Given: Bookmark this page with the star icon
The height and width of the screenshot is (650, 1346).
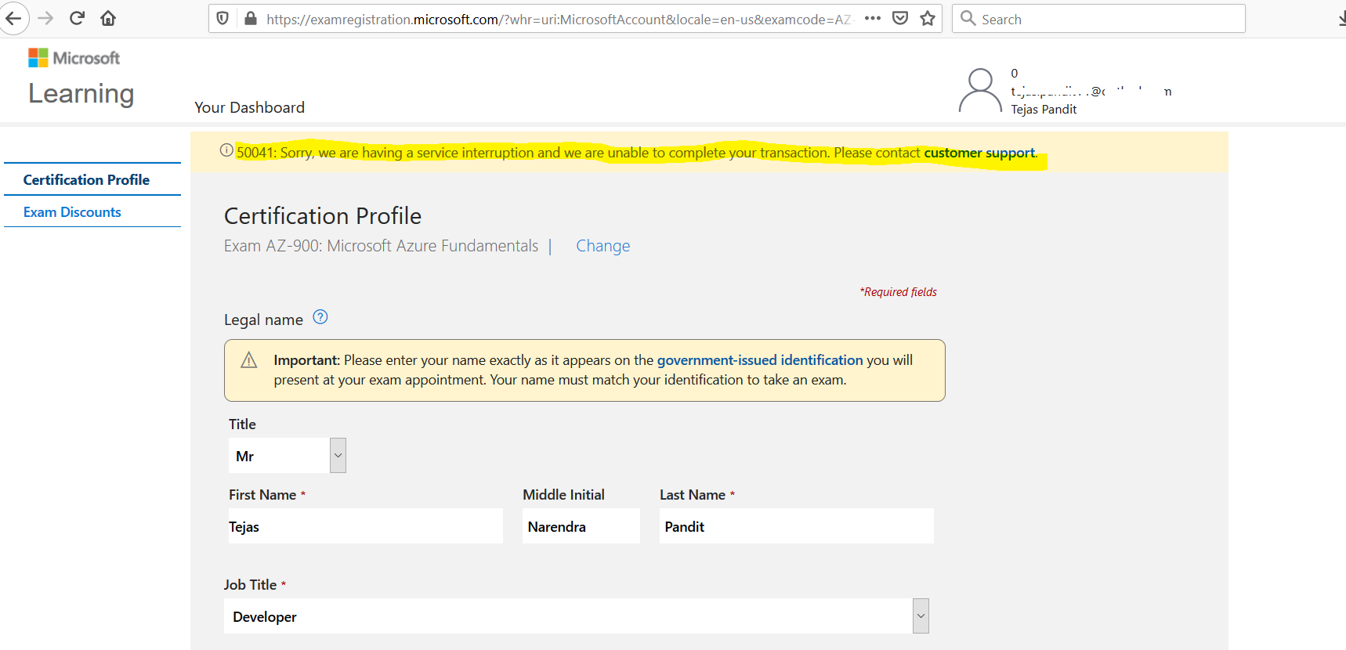Looking at the screenshot, I should (x=928, y=19).
